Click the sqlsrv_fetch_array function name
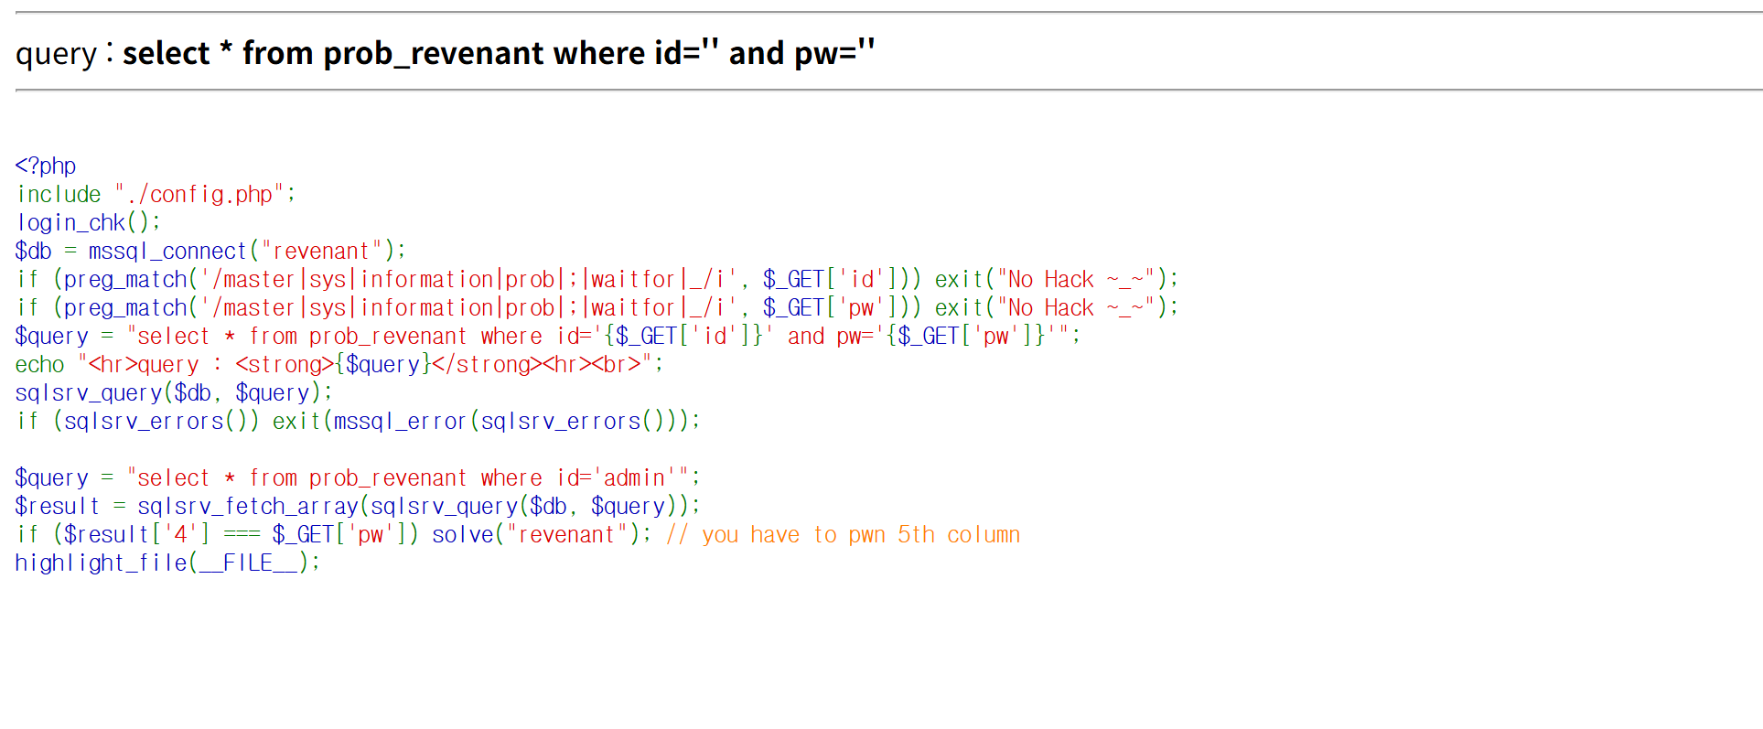1763x729 pixels. coord(248,506)
